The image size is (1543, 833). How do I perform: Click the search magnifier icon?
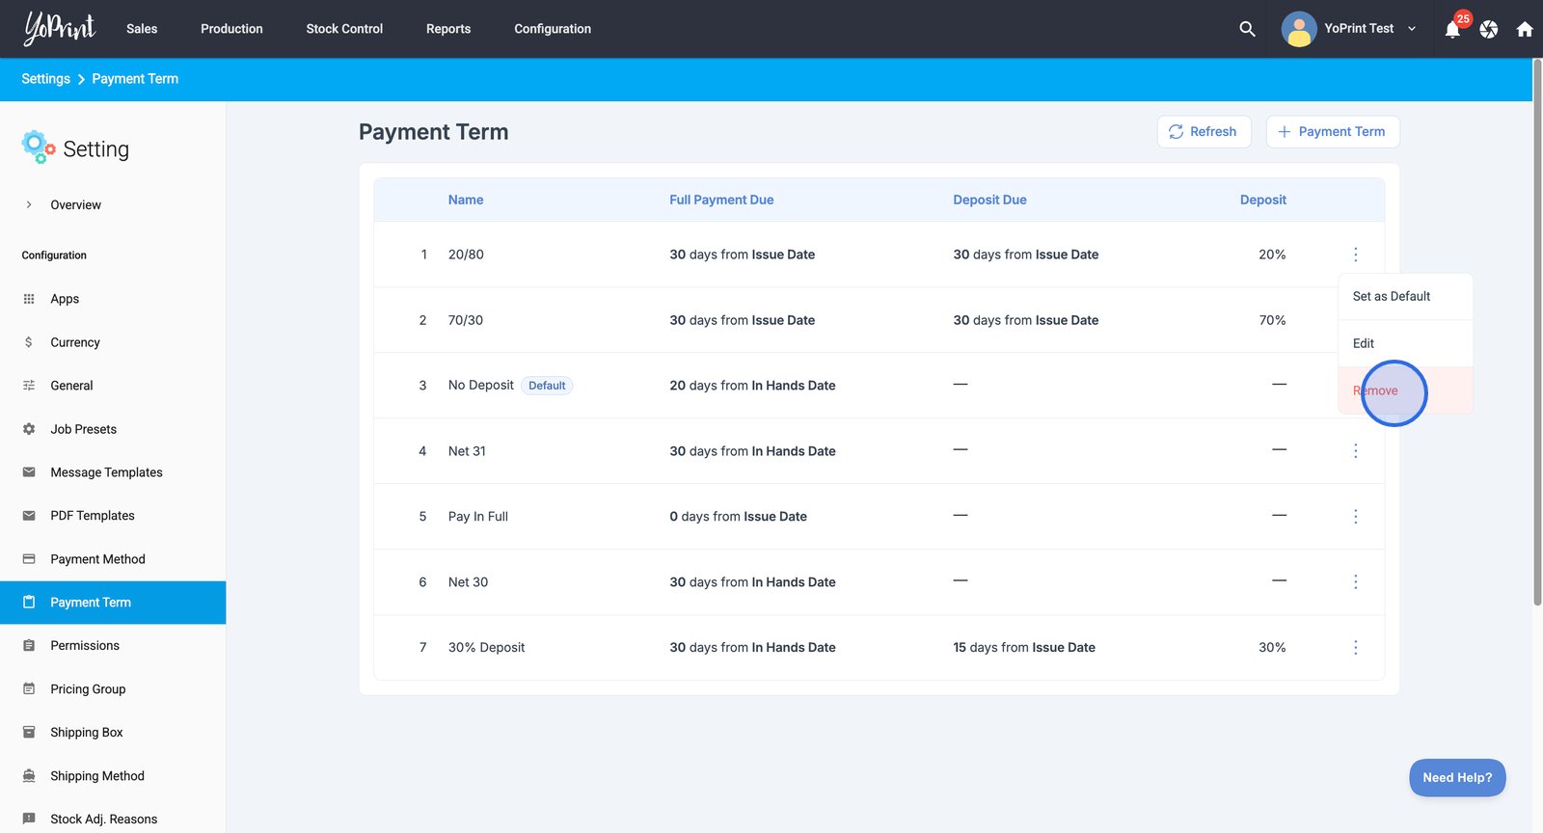pos(1247,29)
